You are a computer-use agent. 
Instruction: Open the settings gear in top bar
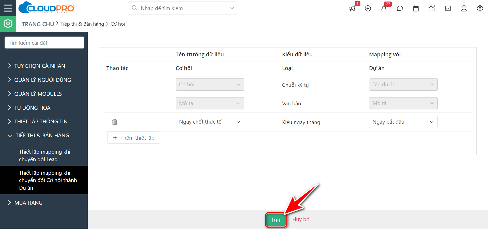click(x=480, y=8)
